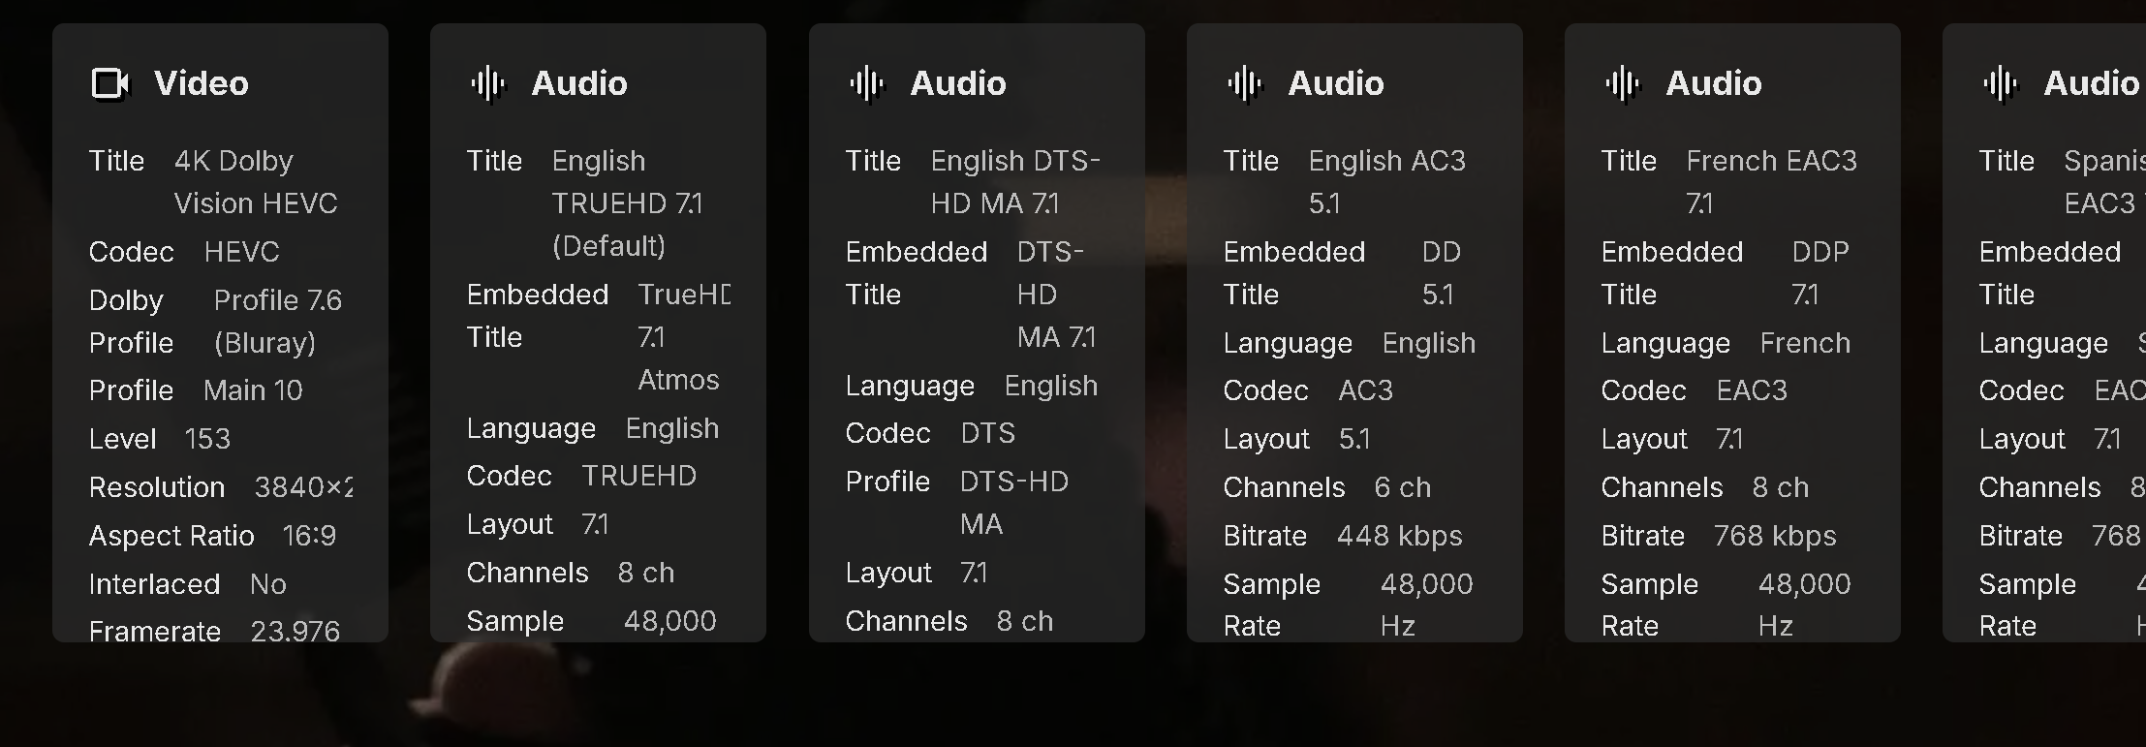The image size is (2146, 747).
Task: Select the 'Main 10' profile value
Action: click(253, 390)
